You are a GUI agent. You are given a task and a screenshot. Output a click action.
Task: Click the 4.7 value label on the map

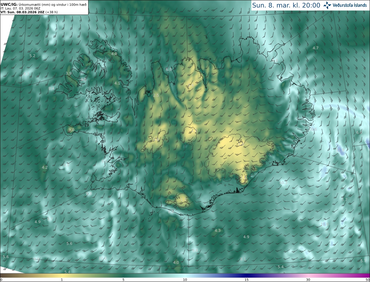[x=316, y=48]
